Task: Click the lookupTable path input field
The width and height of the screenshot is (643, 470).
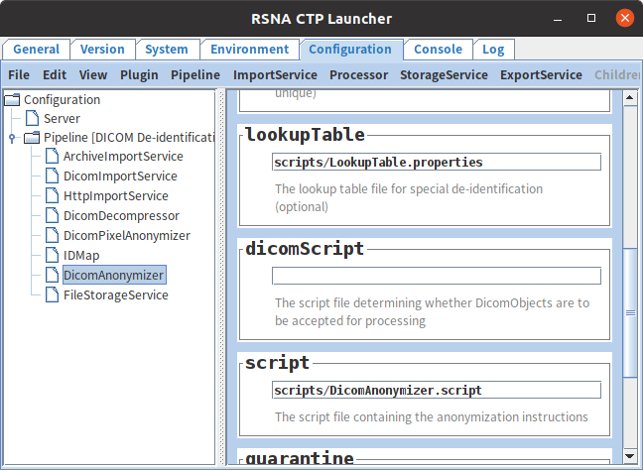Action: [x=437, y=162]
